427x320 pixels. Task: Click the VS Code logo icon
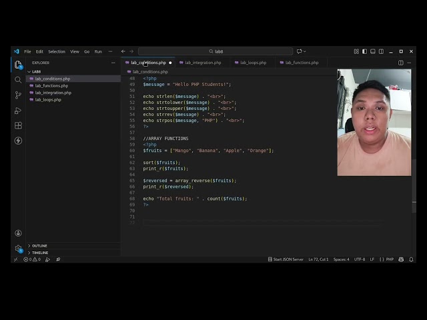click(17, 51)
